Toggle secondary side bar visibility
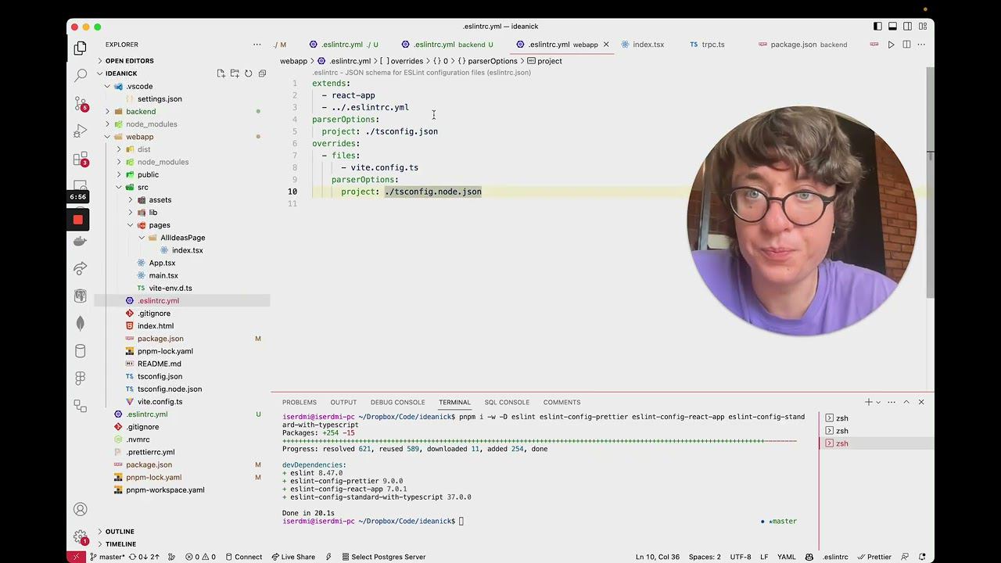The width and height of the screenshot is (1001, 563). click(x=907, y=27)
